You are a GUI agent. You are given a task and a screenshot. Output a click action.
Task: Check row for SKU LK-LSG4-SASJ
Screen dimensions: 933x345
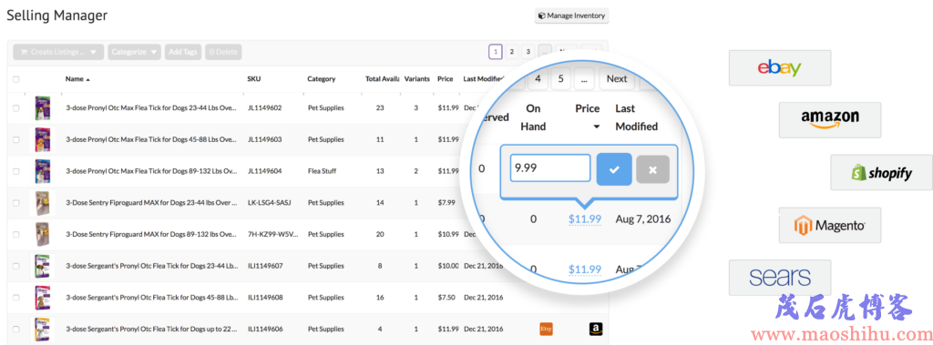click(x=16, y=203)
